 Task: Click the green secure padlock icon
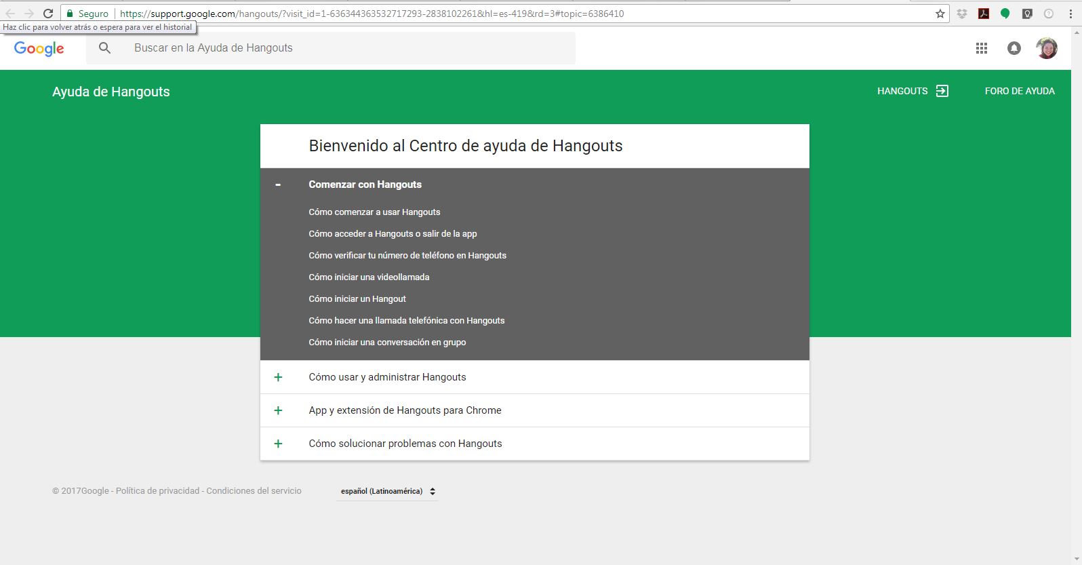(69, 14)
